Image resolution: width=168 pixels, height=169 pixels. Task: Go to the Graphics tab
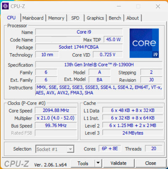point(95,18)
